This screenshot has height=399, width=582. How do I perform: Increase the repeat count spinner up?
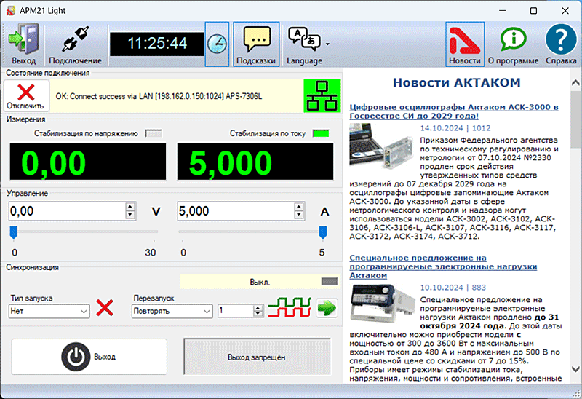(258, 308)
